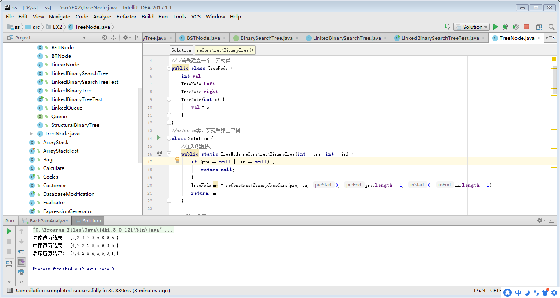
Task: Toggle scroll to end of console
Action: point(21,261)
